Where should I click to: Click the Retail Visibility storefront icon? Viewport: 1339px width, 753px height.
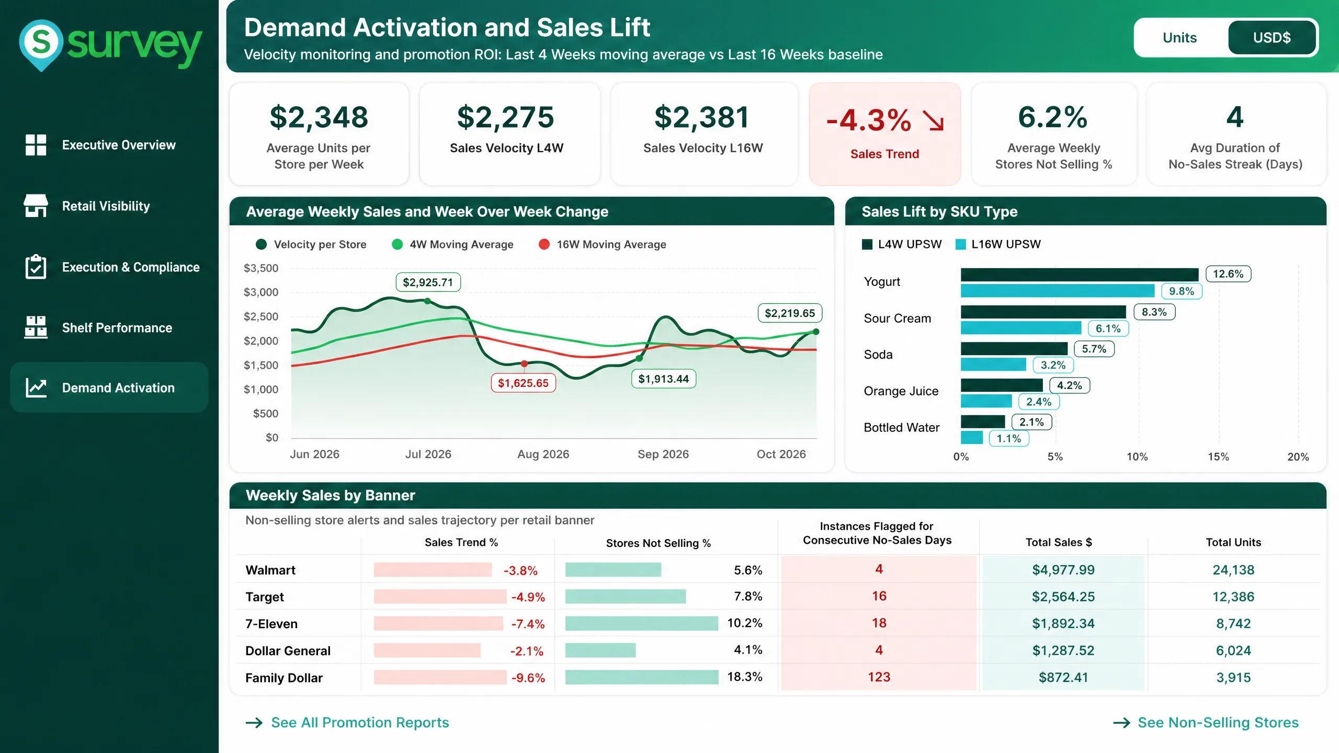pyautogui.click(x=36, y=206)
